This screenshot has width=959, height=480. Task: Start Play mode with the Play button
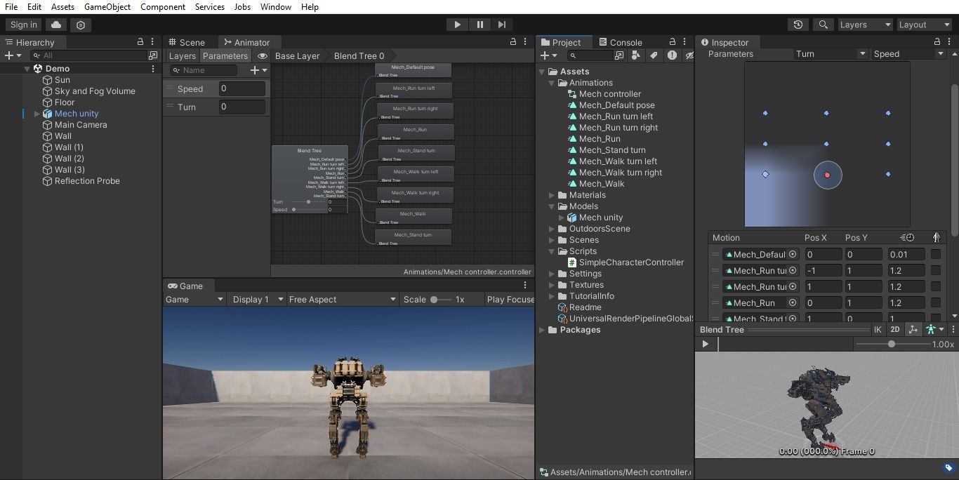click(457, 25)
